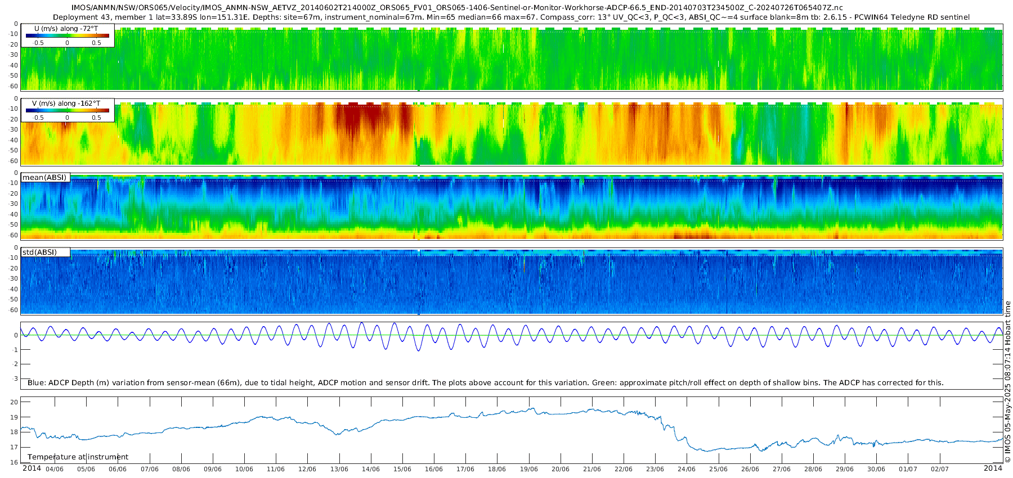Viewport: 1013px width, 478px height.
Task: Click the temperature line plot
Action: 512,430
